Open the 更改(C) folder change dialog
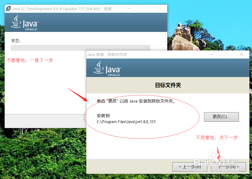The height and width of the screenshot is (179, 252). [221, 117]
